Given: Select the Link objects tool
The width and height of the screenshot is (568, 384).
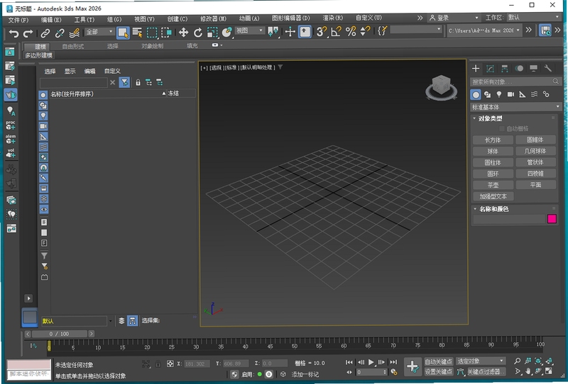Looking at the screenshot, I should point(45,33).
